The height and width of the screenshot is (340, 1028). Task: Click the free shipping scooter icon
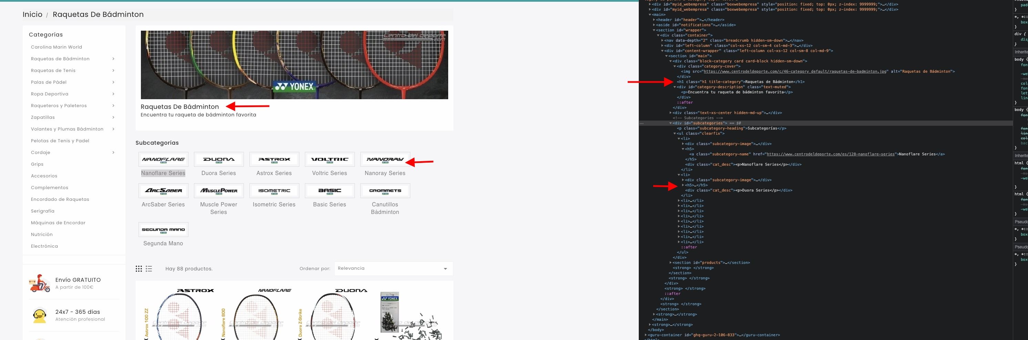tap(40, 283)
